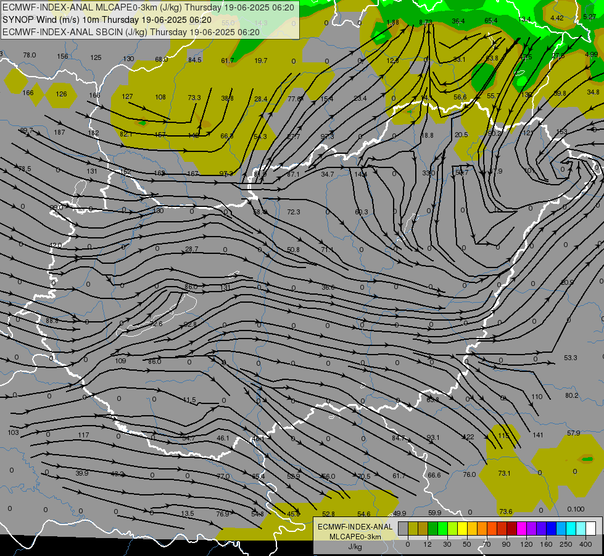Viewport: 604px width, 556px height.
Task: Click the map value 36.4
Action: pos(458,21)
